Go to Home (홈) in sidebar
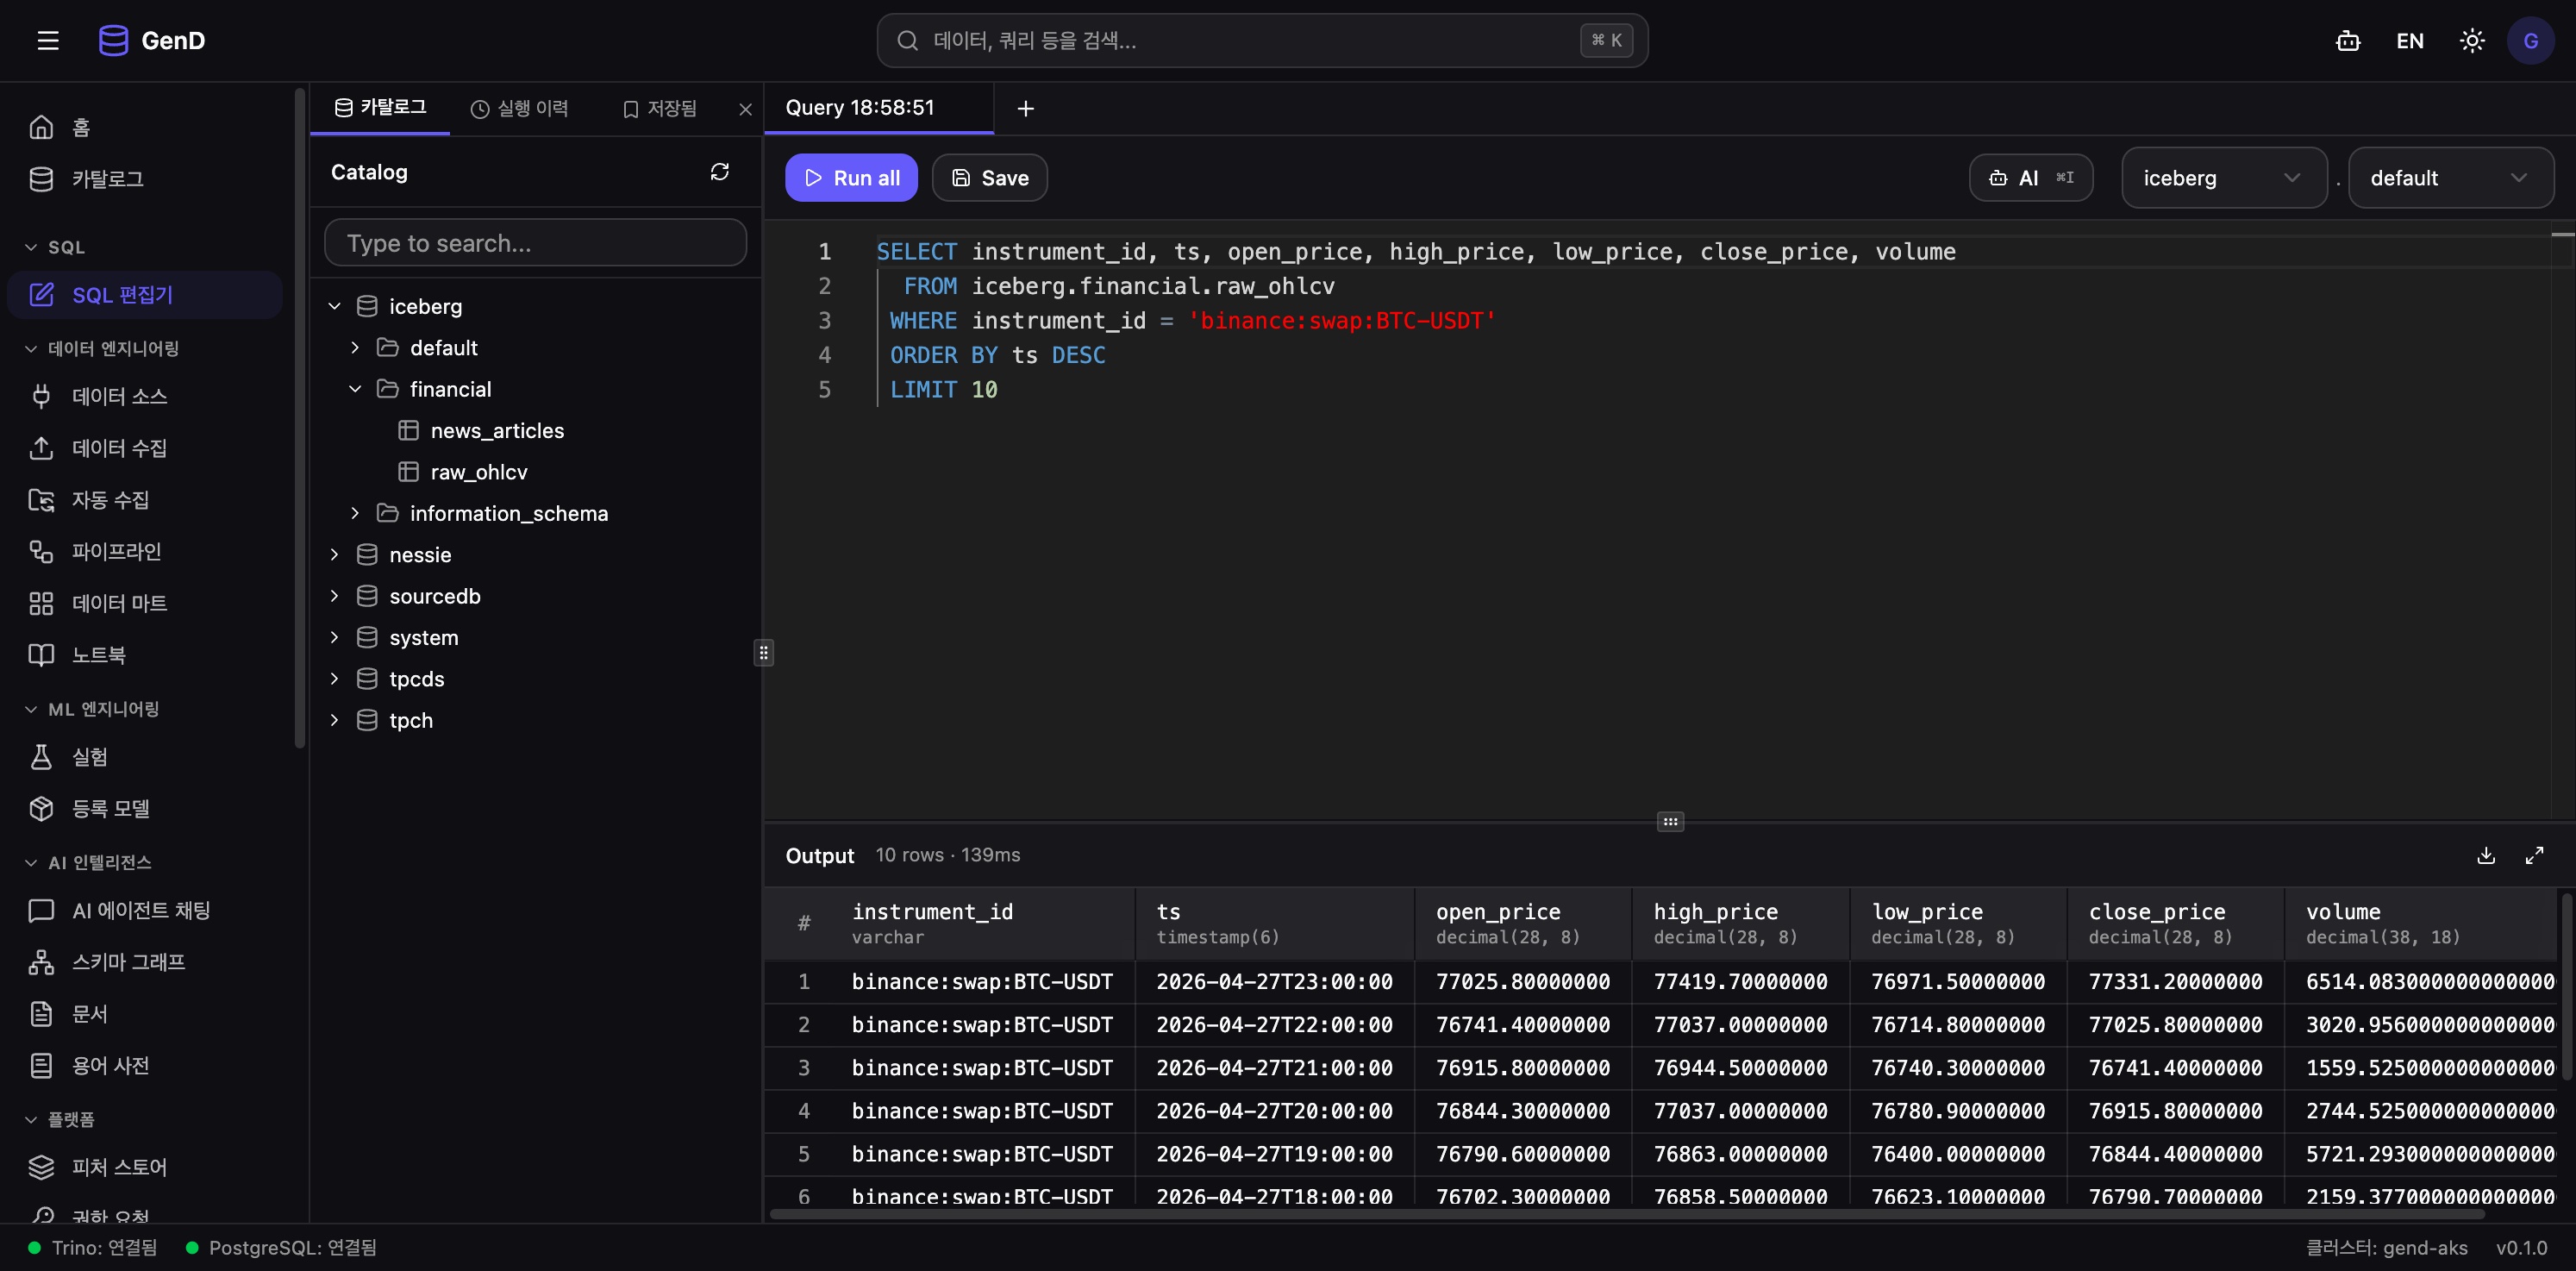 pos(144,127)
